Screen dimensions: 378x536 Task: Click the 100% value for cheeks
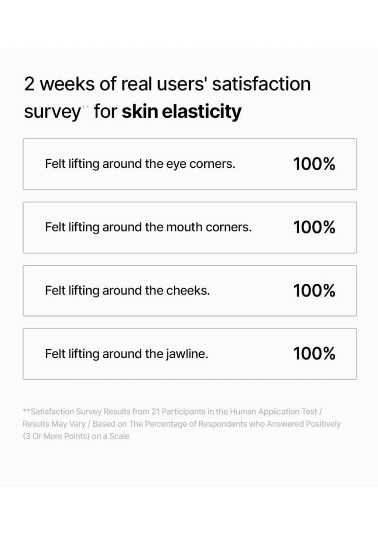[314, 291]
